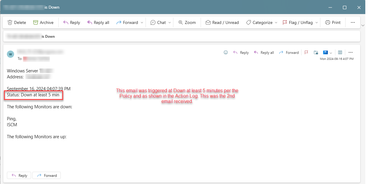The height and width of the screenshot is (184, 368).
Task: Archive the message from the toolbar
Action: (x=43, y=22)
